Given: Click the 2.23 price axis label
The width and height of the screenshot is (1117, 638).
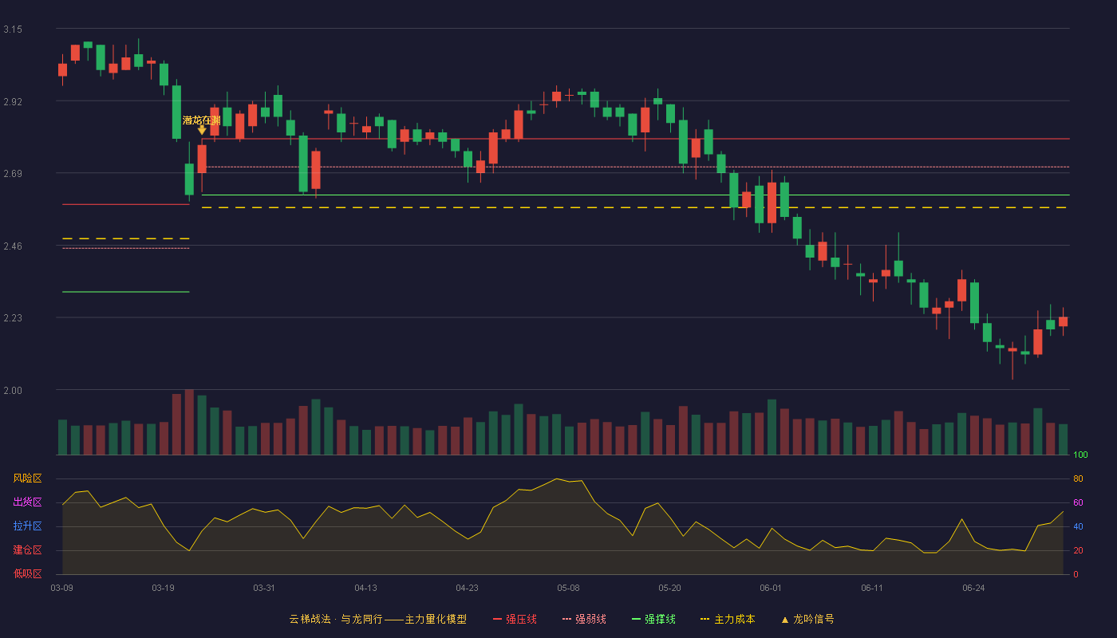Looking at the screenshot, I should 13,318.
